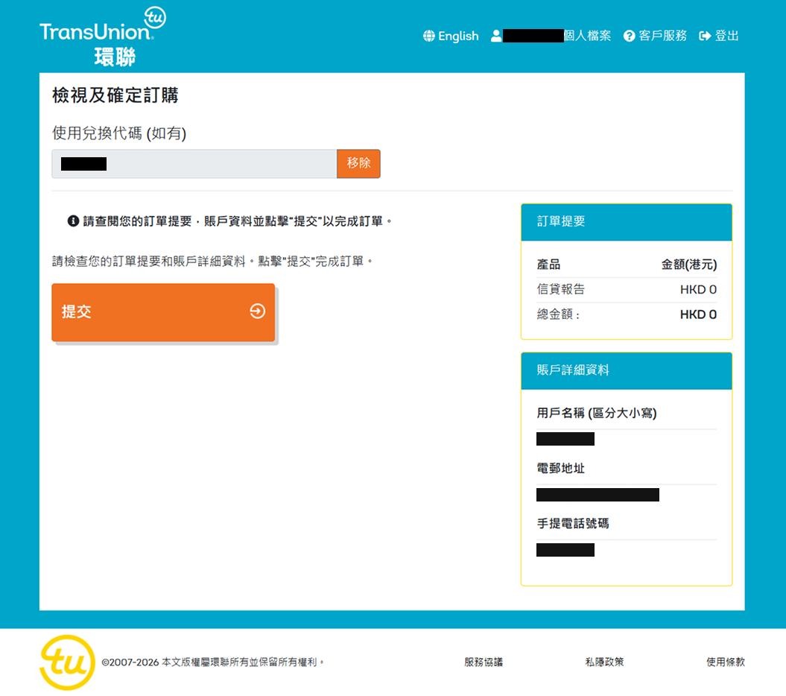The image size is (786, 696).
Task: Click the orange 提交 submit button
Action: coord(163,312)
